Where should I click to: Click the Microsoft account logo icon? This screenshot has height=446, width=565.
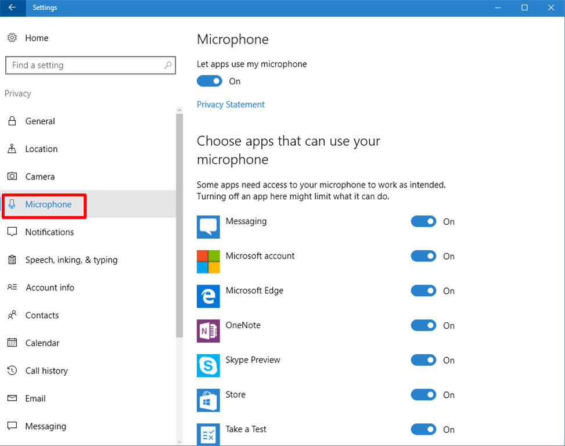[x=208, y=261]
